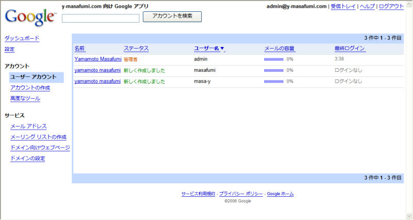Click the masa-y username cell
413x220 pixels.
[x=202, y=82]
